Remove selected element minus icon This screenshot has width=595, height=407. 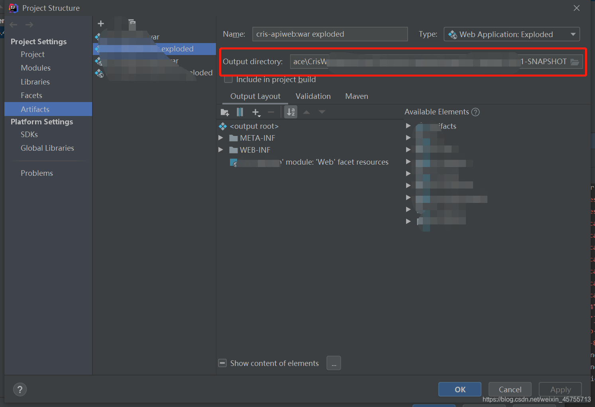point(271,112)
